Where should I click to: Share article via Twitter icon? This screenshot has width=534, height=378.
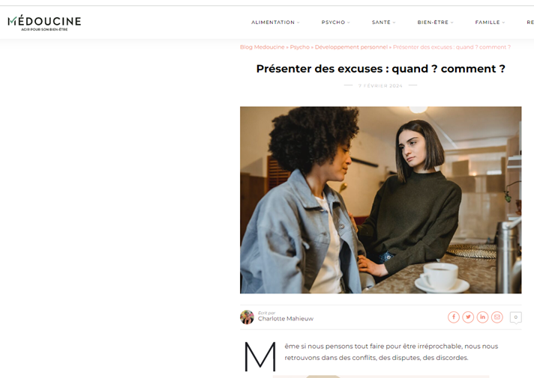[468, 317]
